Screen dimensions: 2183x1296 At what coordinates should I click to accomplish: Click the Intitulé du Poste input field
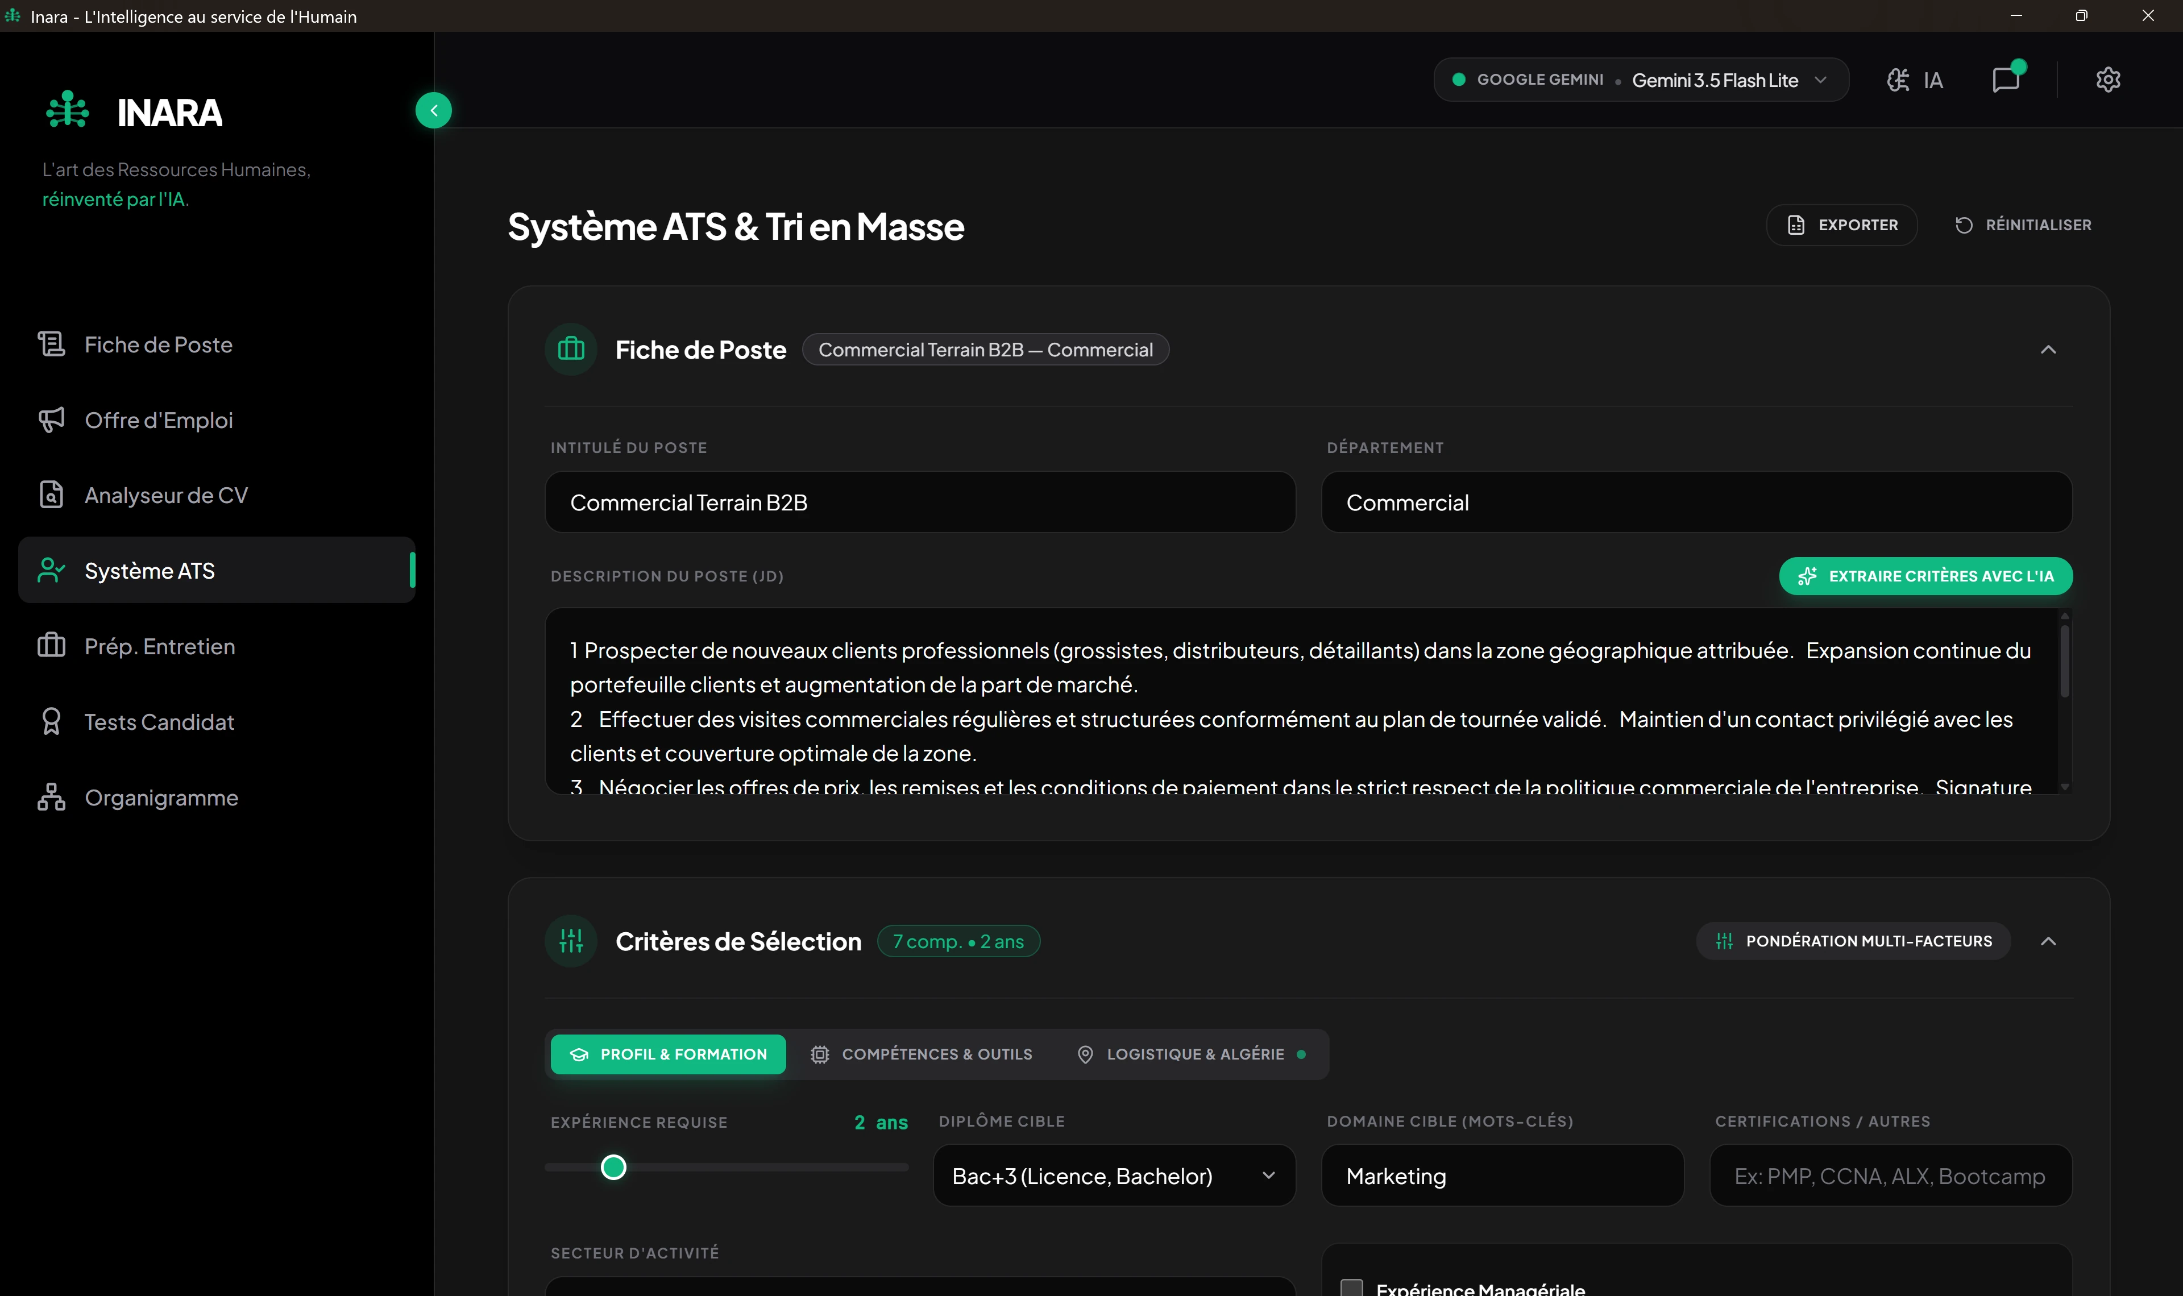(920, 502)
